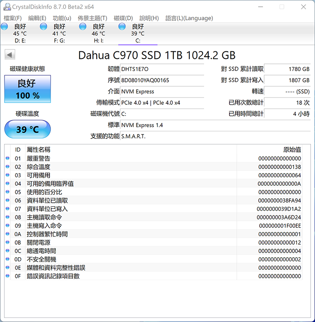Click raw value 000000038FA94

279,201
